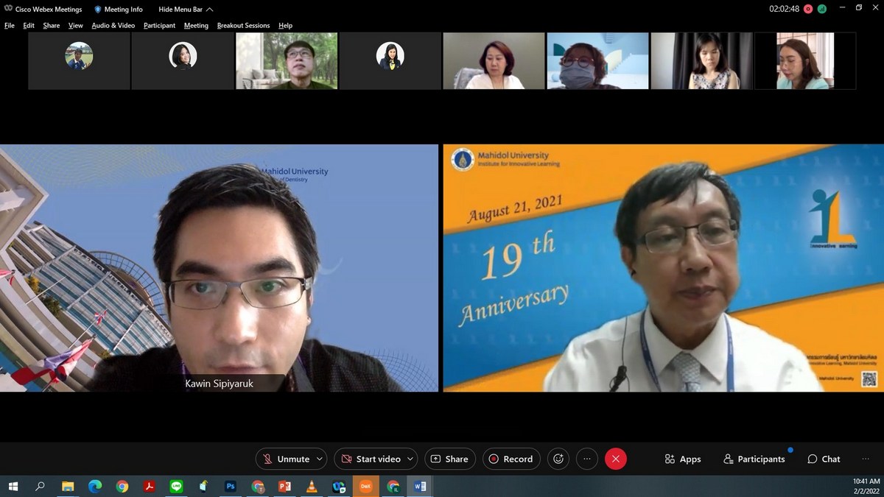The height and width of the screenshot is (497, 884).
Task: Open the reactions smiley icon
Action: click(x=558, y=459)
